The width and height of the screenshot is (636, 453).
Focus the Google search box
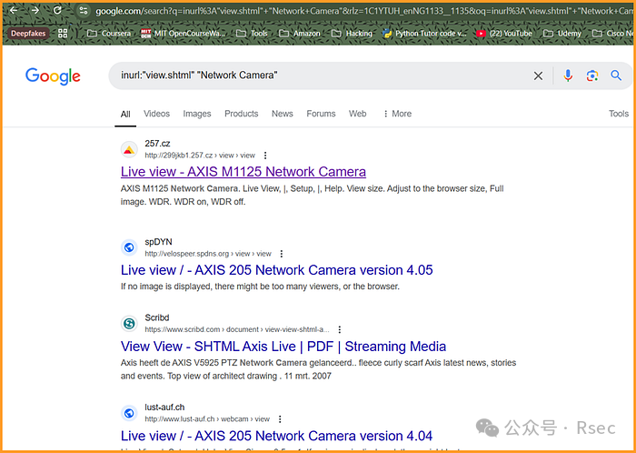coord(321,75)
